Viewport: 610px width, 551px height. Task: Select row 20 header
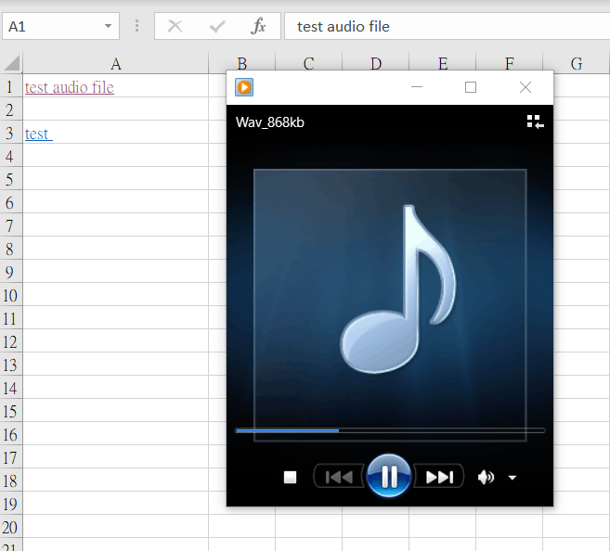pos(11,527)
